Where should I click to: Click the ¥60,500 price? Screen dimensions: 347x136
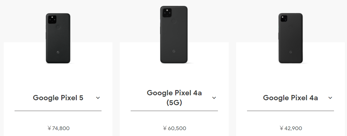[x=174, y=128]
